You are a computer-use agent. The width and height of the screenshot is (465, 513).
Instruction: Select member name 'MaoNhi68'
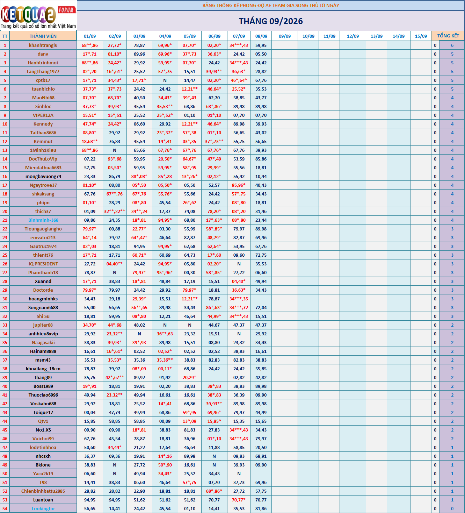[x=43, y=98]
